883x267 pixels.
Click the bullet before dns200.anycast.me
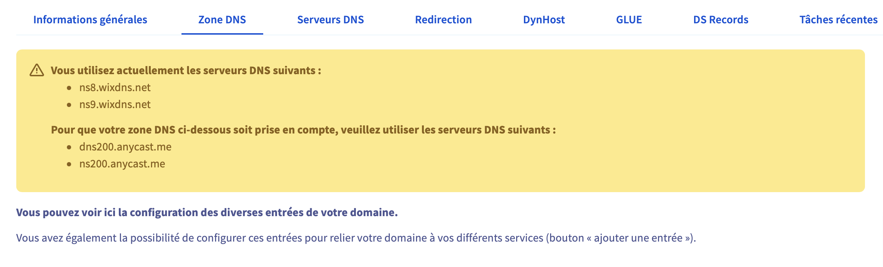(x=69, y=147)
